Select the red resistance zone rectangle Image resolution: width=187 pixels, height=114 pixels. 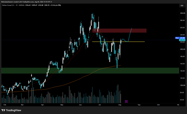click(119, 31)
